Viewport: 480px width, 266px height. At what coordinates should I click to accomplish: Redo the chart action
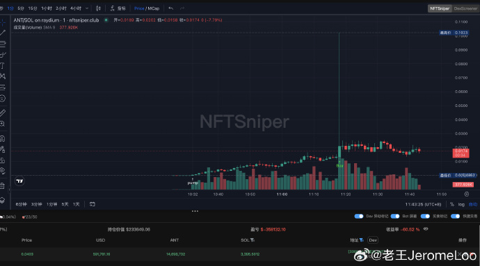pos(182,8)
